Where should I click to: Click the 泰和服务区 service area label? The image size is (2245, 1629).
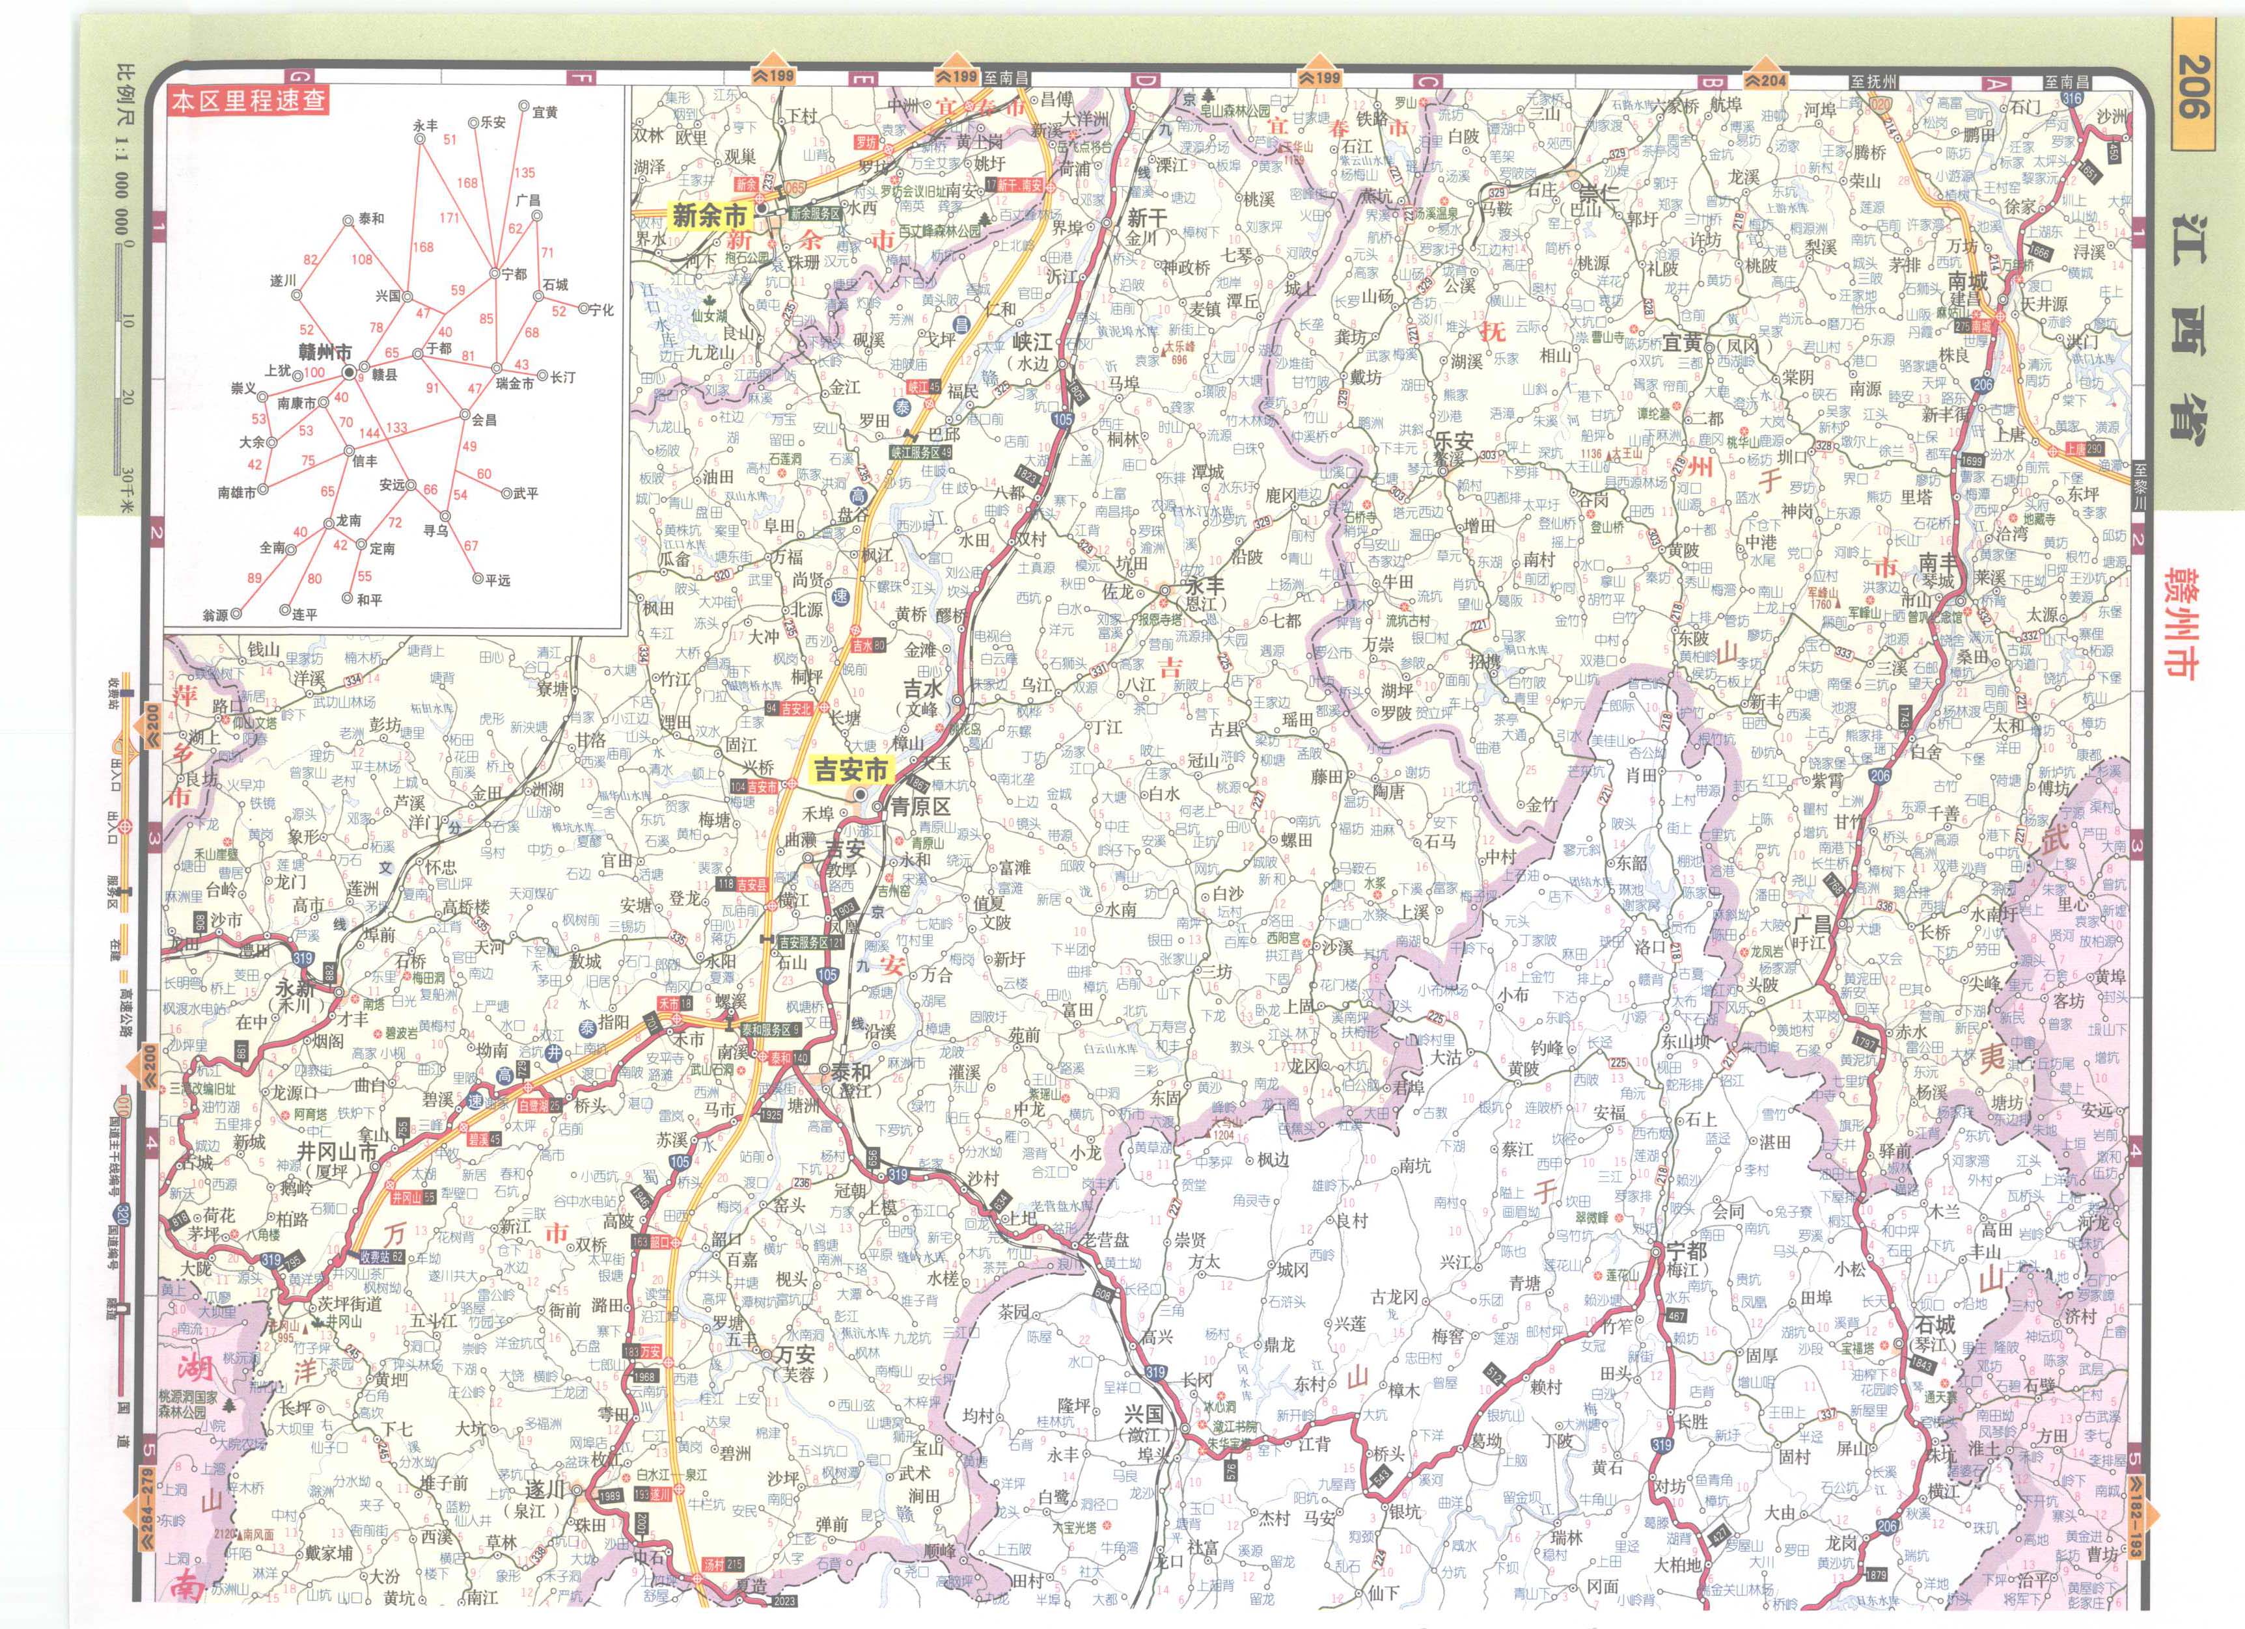(x=772, y=1030)
